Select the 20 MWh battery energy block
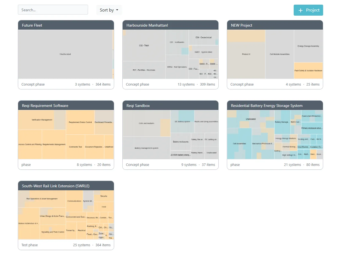341x255 pixels. point(181,155)
